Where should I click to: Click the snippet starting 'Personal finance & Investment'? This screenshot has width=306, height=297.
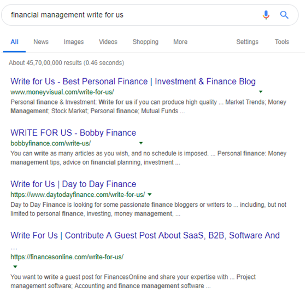click(148, 107)
